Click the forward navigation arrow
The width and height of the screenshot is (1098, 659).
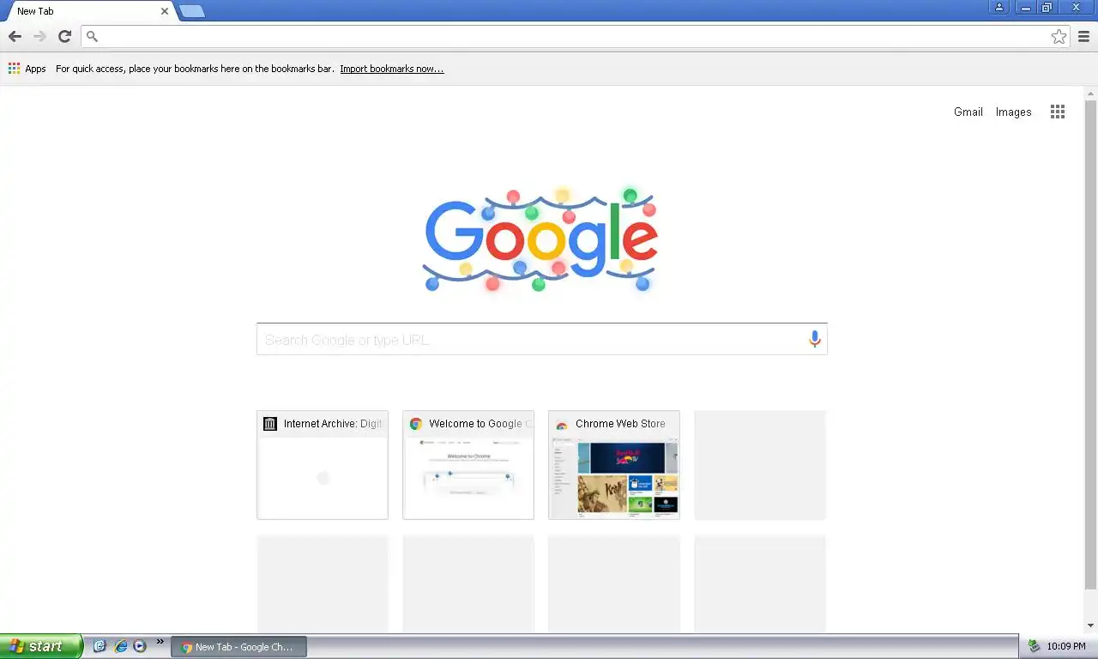(39, 36)
